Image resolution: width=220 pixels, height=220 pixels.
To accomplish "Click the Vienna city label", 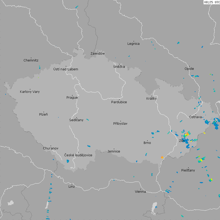I will tap(140, 192).
